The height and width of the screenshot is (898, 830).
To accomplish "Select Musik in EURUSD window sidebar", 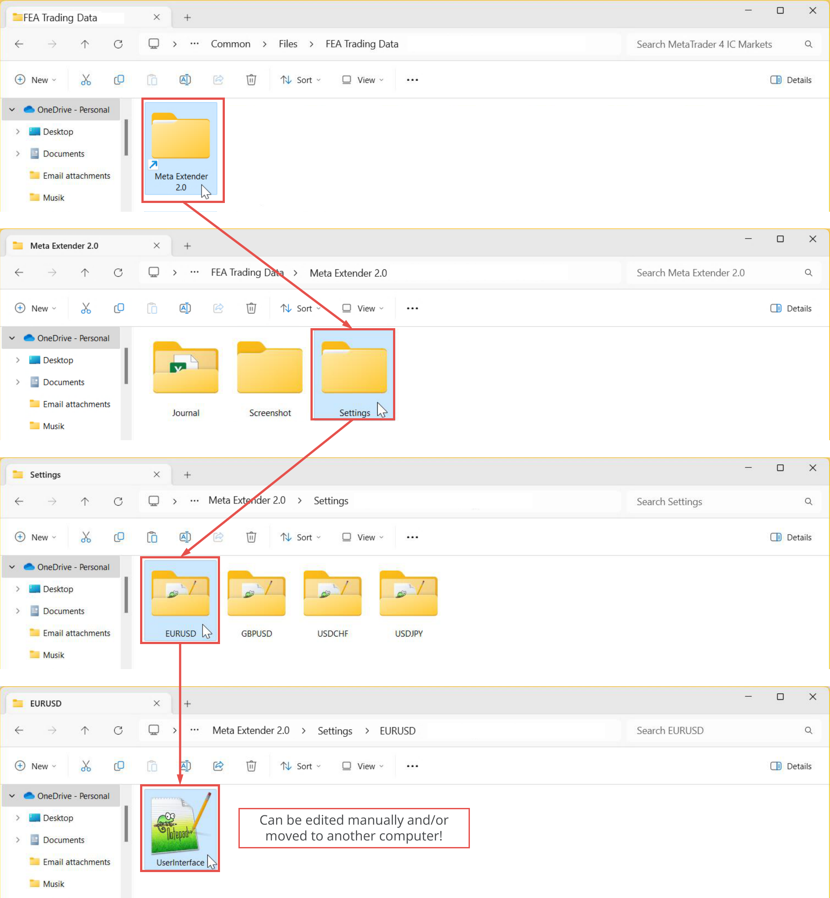I will point(47,884).
